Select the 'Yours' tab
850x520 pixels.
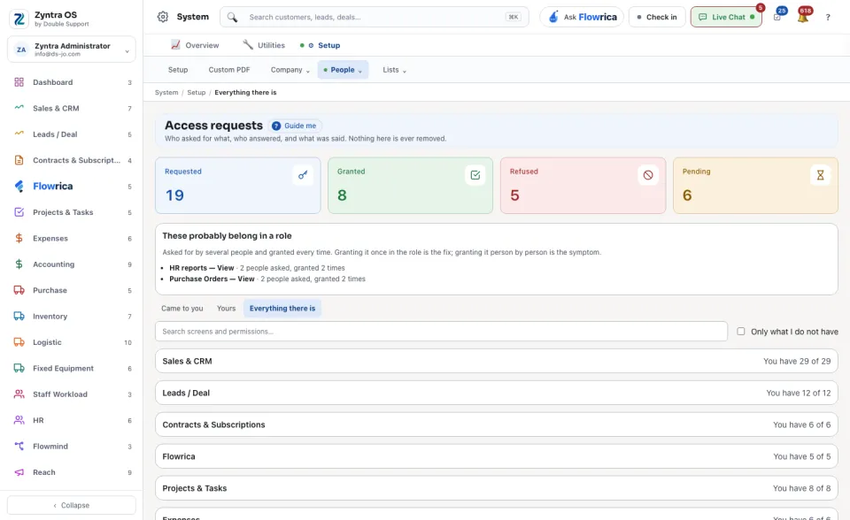pos(226,309)
